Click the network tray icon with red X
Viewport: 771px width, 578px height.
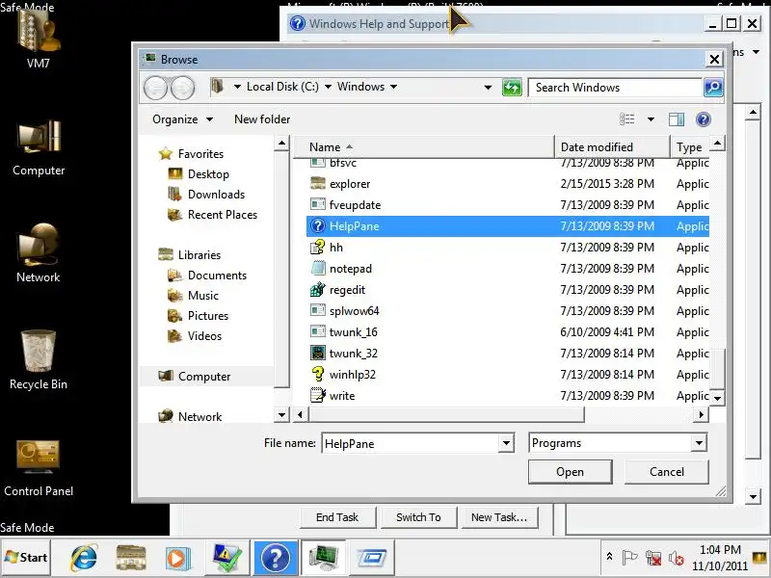click(x=653, y=558)
